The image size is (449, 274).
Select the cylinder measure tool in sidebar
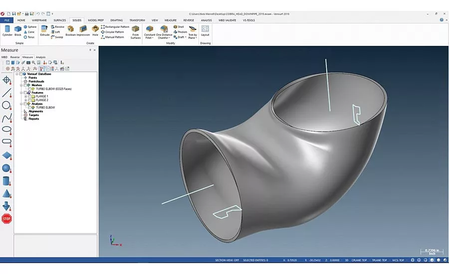pos(6,181)
